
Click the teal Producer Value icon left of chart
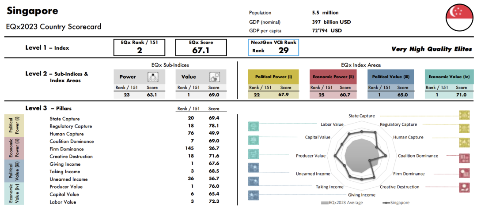(x=254, y=154)
